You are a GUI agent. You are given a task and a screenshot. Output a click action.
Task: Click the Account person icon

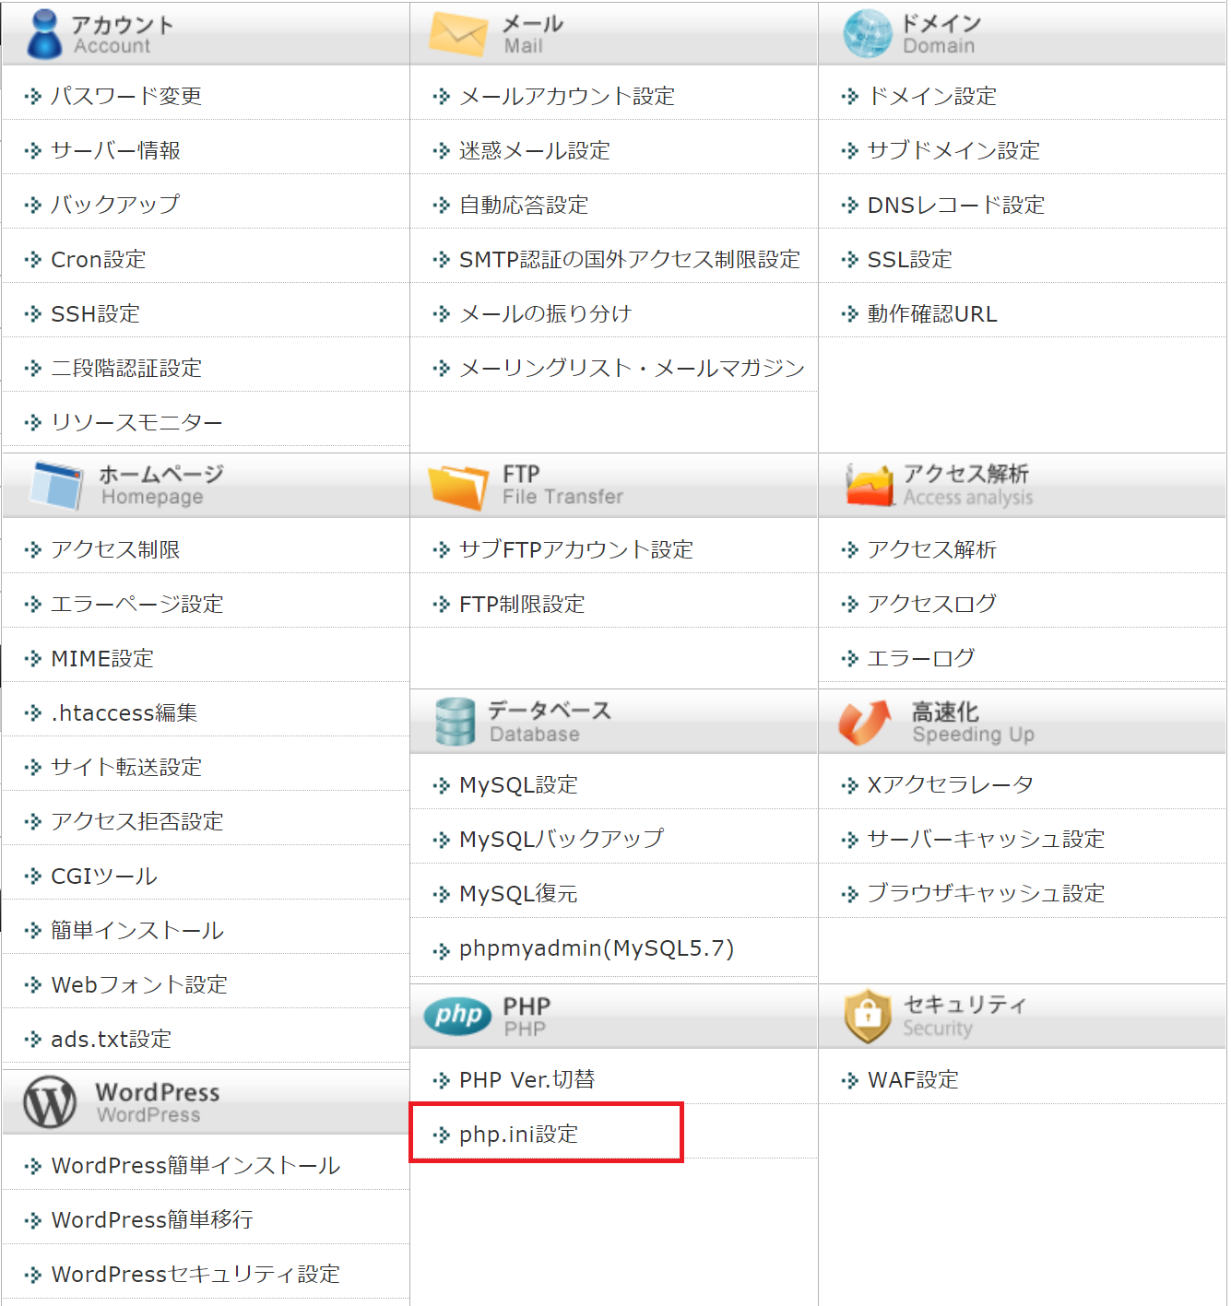pyautogui.click(x=43, y=34)
